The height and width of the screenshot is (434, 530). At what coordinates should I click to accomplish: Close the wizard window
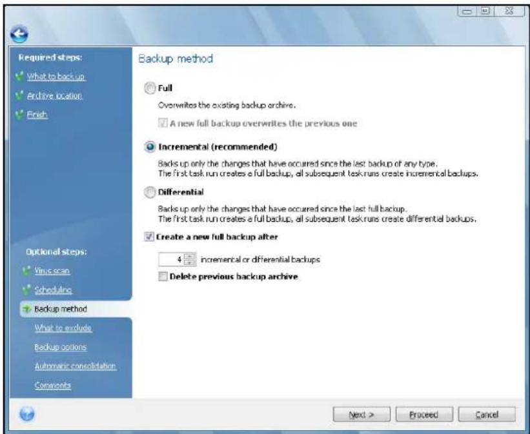[x=509, y=11]
